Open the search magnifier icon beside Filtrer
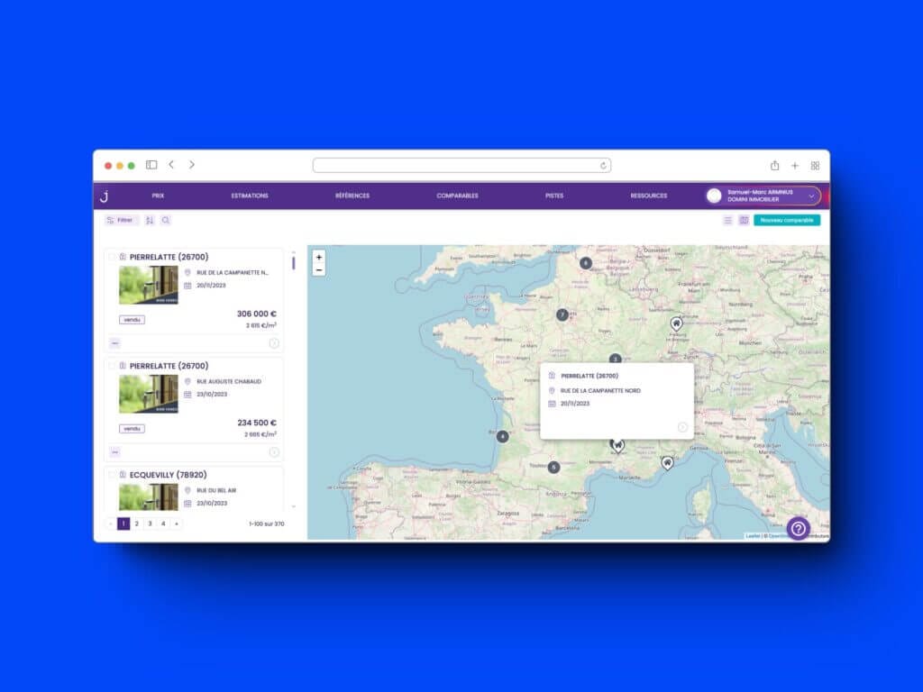 tap(166, 220)
